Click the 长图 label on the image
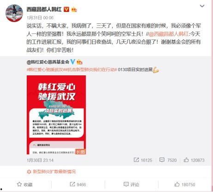 click(80, 152)
